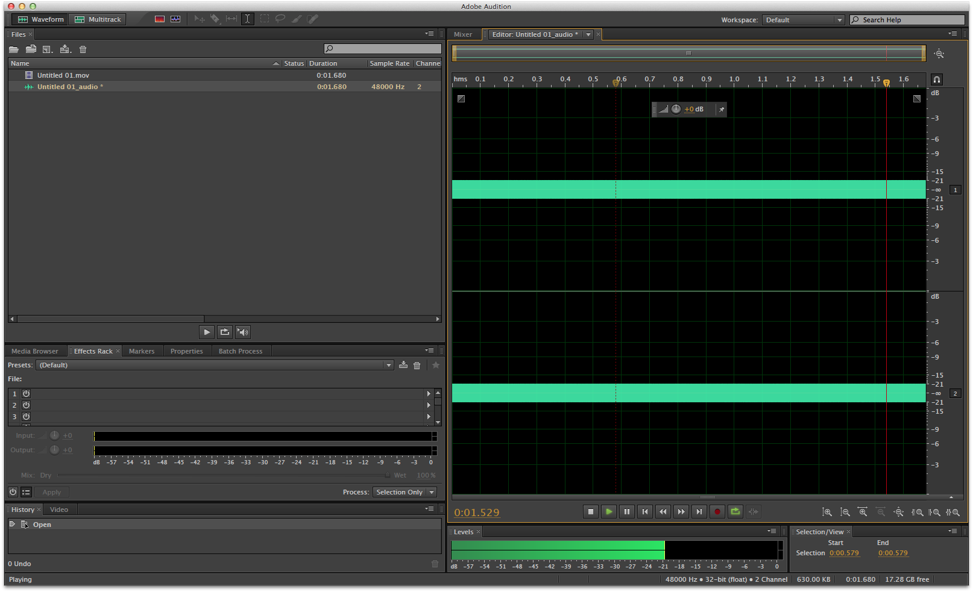This screenshot has height=592, width=973.
Task: Select the Razor tool in top toolbar
Action: [215, 19]
